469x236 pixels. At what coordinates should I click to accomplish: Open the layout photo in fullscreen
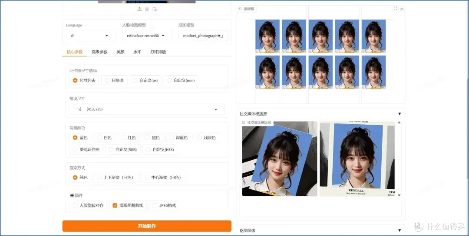click(x=395, y=8)
